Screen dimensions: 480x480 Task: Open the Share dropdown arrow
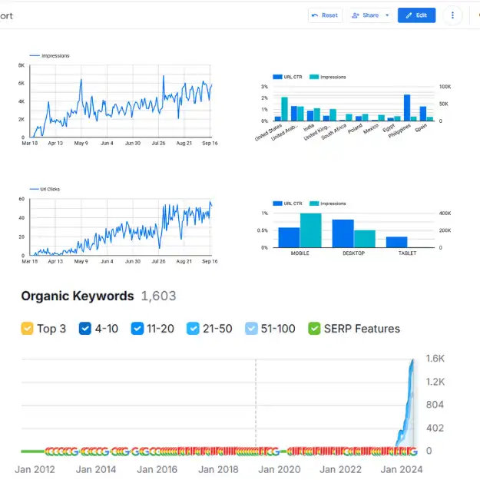click(x=387, y=15)
